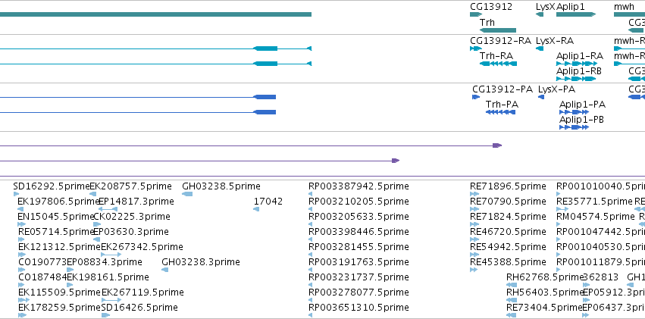This screenshot has width=645, height=319.
Task: Select the CG13912 gene glyph
Action: pos(476,14)
